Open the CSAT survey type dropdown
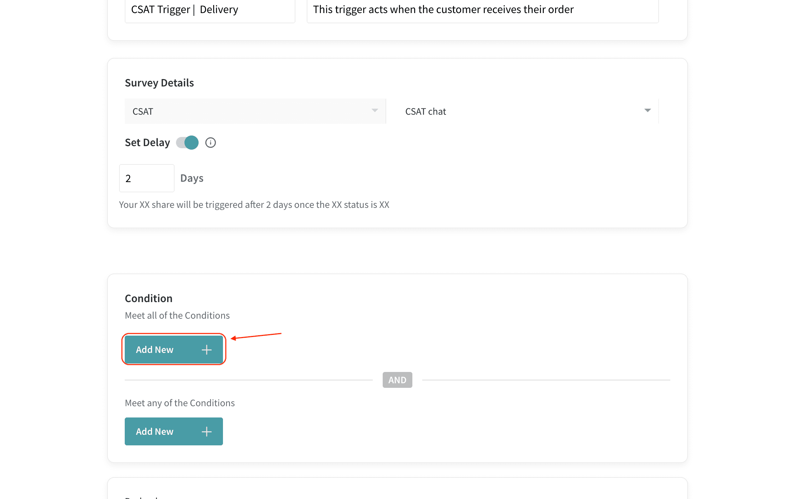Viewport: 800px width, 499px height. coord(254,111)
